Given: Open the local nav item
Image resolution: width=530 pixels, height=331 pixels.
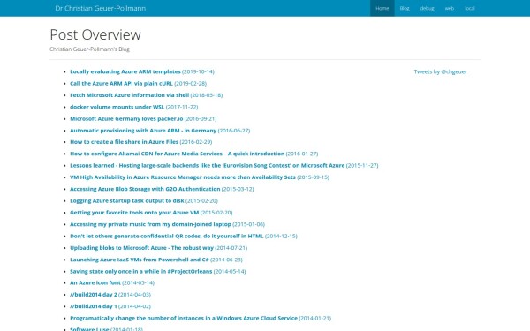Looking at the screenshot, I should [470, 8].
